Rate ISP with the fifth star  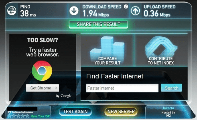coord(27,116)
